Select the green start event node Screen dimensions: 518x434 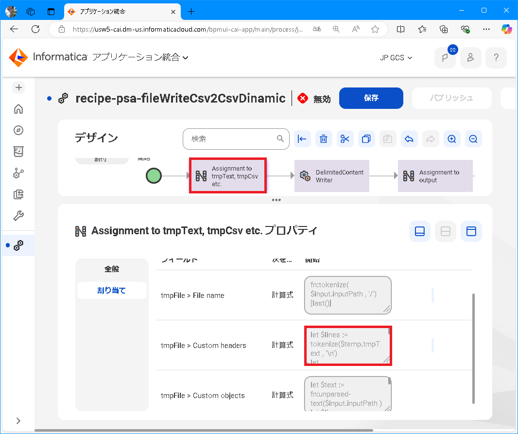(154, 176)
